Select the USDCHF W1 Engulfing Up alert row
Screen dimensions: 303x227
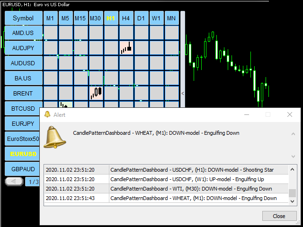click(166, 179)
